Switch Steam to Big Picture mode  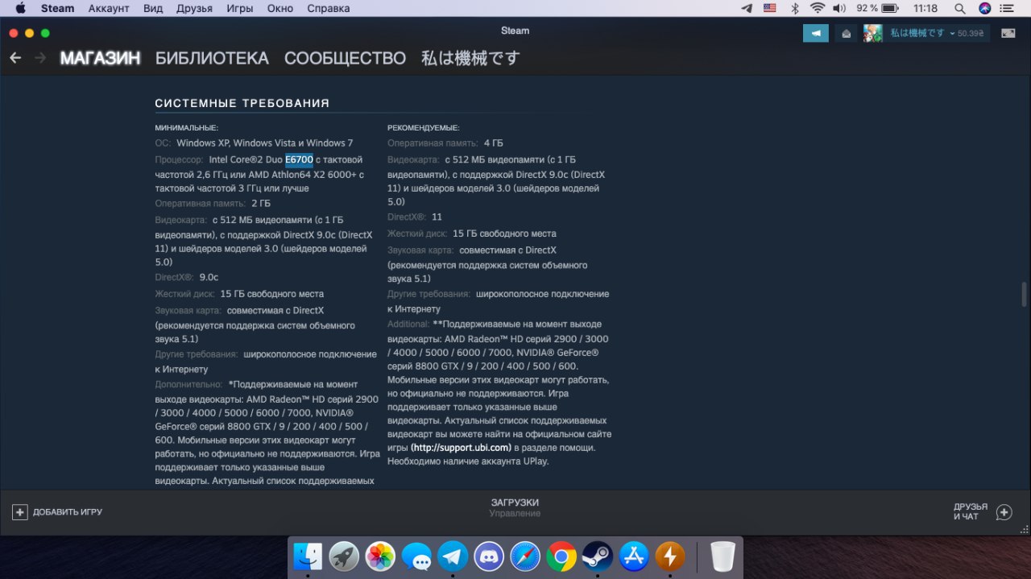tap(1008, 33)
